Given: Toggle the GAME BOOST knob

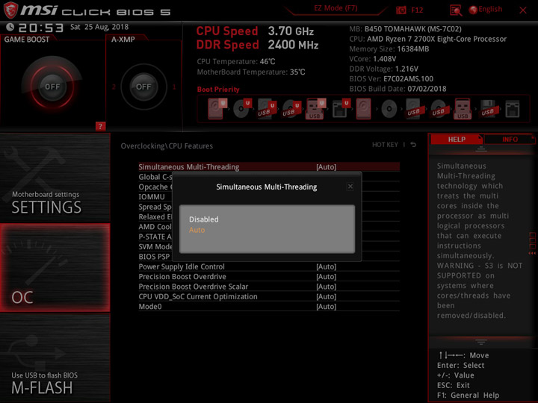Looking at the screenshot, I should point(52,87).
